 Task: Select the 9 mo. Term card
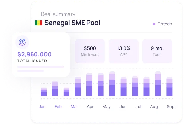click(157, 51)
